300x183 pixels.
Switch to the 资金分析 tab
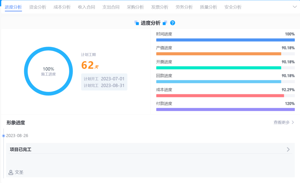38,6
